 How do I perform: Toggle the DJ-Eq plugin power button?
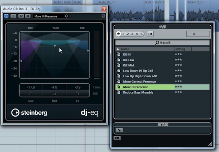coord(6,16)
